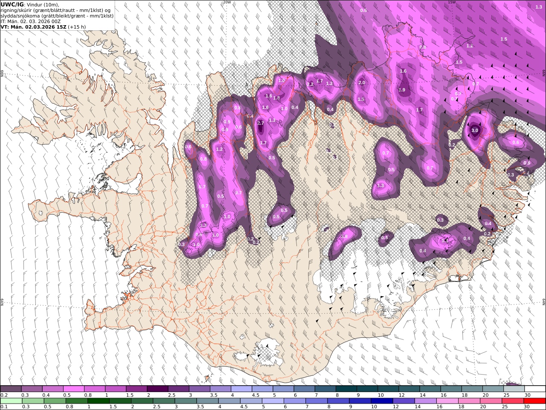The height and width of the screenshot is (410, 546).
Task: Select the rain scale '25' label
Action: 505,407
